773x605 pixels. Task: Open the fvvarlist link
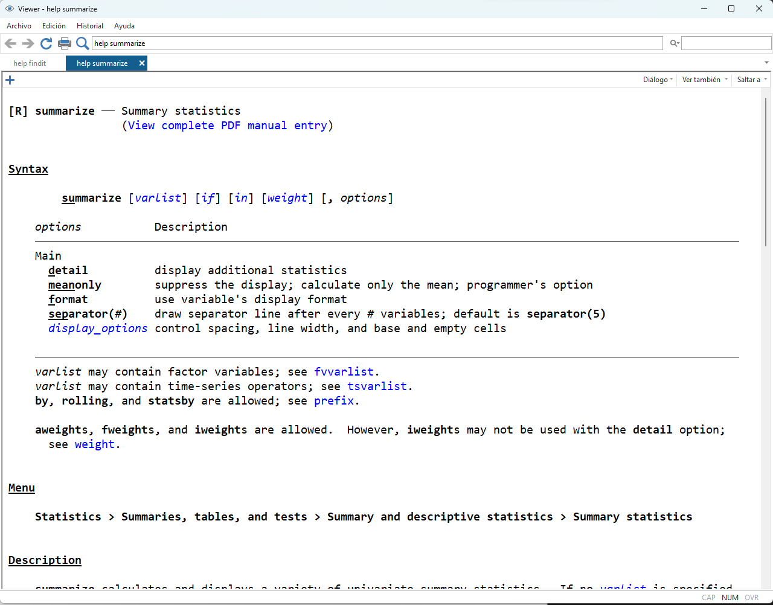click(344, 372)
